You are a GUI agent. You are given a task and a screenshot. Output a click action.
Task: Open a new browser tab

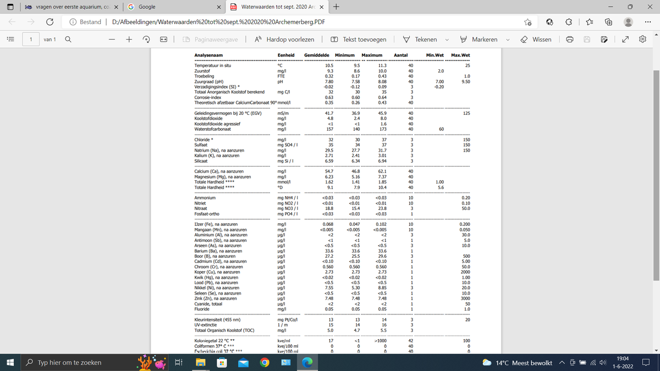pyautogui.click(x=337, y=7)
